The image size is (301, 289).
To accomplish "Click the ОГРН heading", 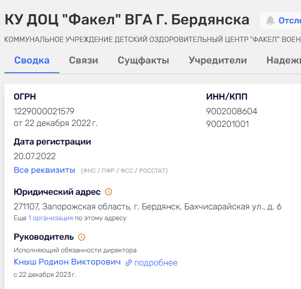I will [25, 97].
